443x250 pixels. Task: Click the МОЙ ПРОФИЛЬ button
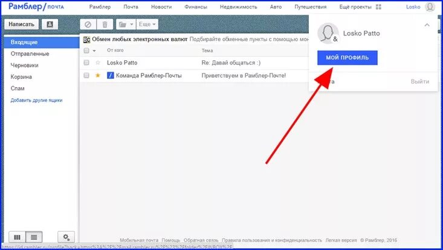348,58
